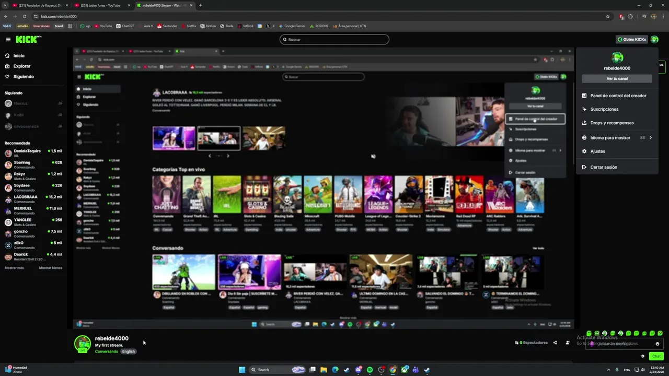Open followed channel Kodd
Image resolution: width=669 pixels, height=376 pixels.
(33, 115)
